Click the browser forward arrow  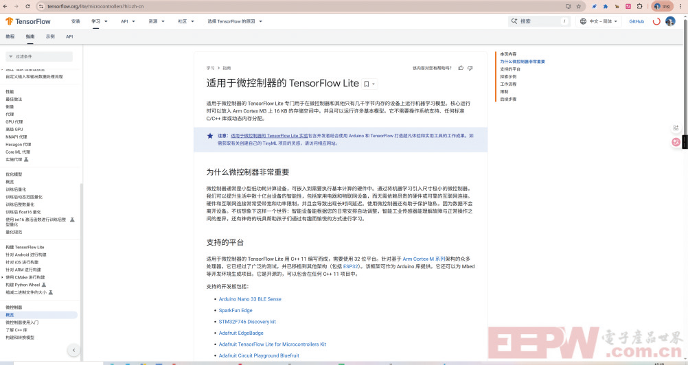pyautogui.click(x=16, y=6)
